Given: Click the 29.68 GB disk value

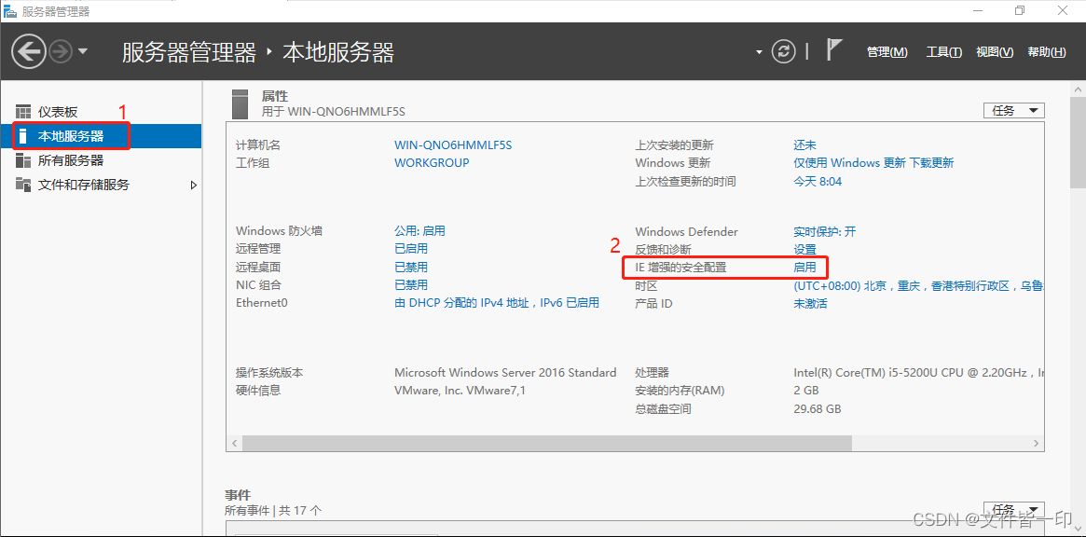Looking at the screenshot, I should tap(818, 409).
